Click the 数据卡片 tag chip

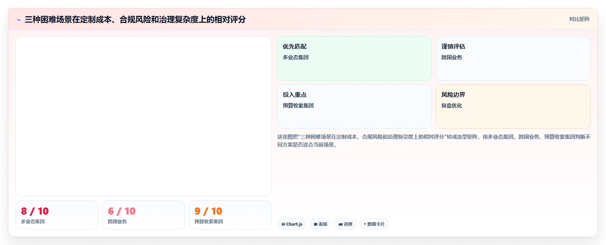click(x=374, y=224)
